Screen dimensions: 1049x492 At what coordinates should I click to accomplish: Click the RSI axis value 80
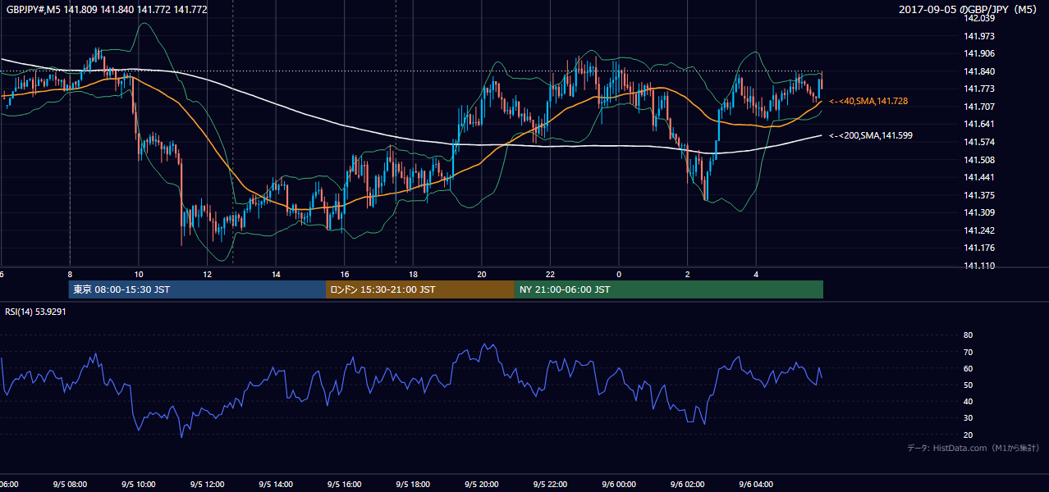[969, 335]
